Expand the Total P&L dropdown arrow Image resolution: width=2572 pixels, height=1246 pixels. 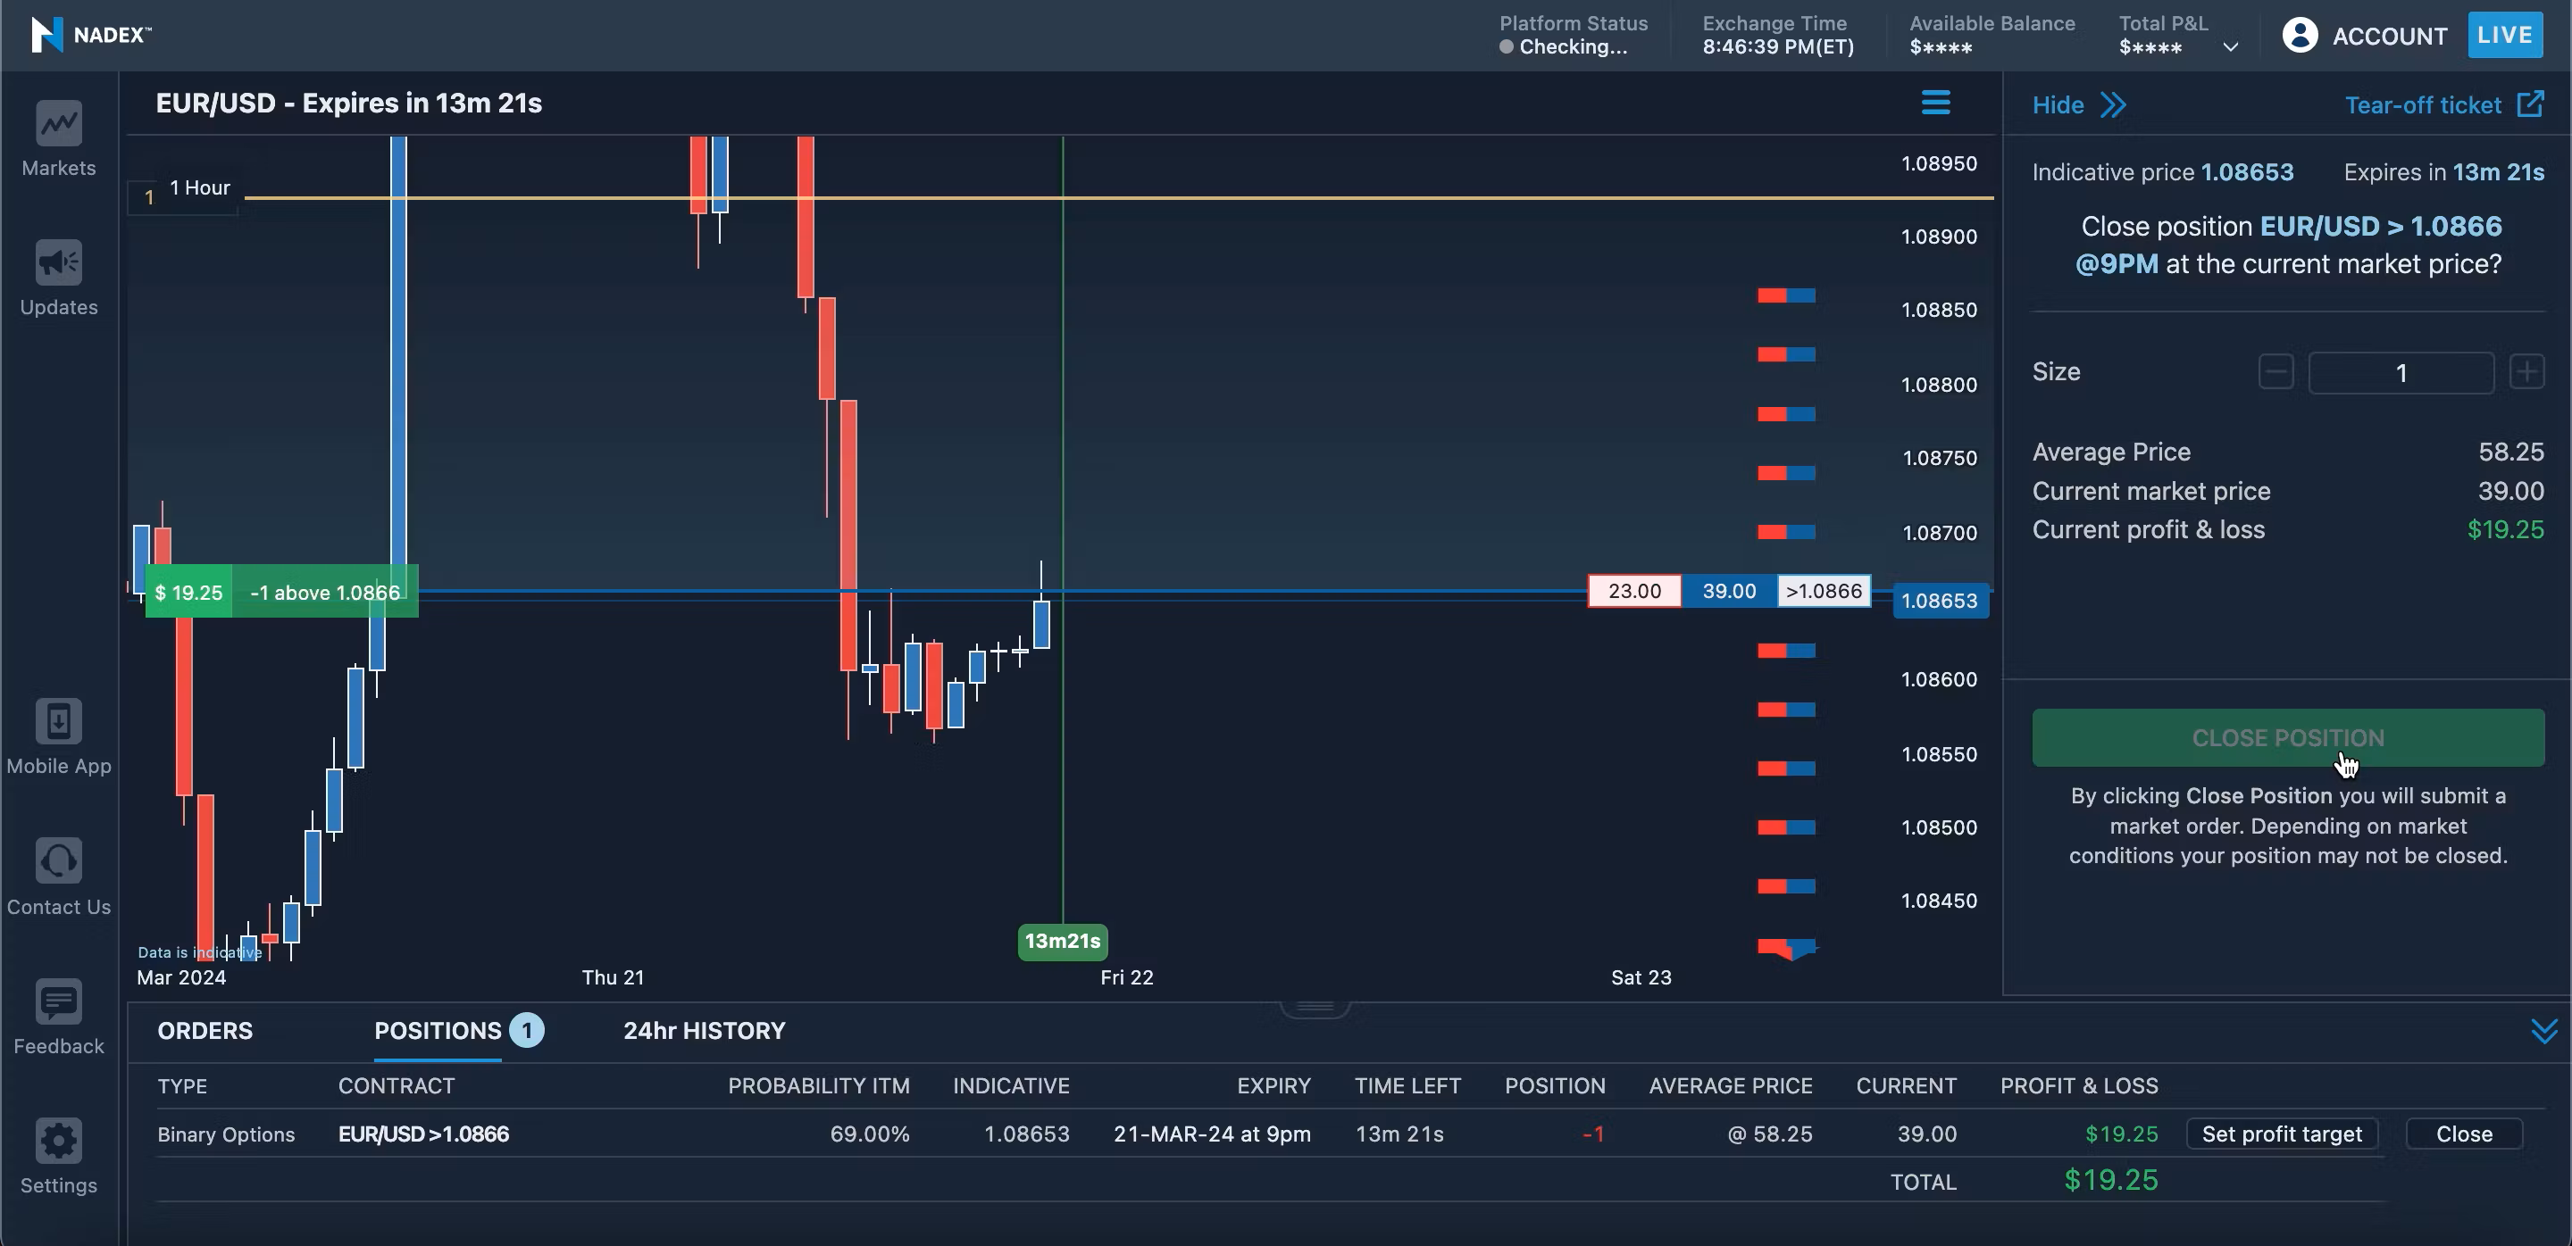coord(2231,47)
